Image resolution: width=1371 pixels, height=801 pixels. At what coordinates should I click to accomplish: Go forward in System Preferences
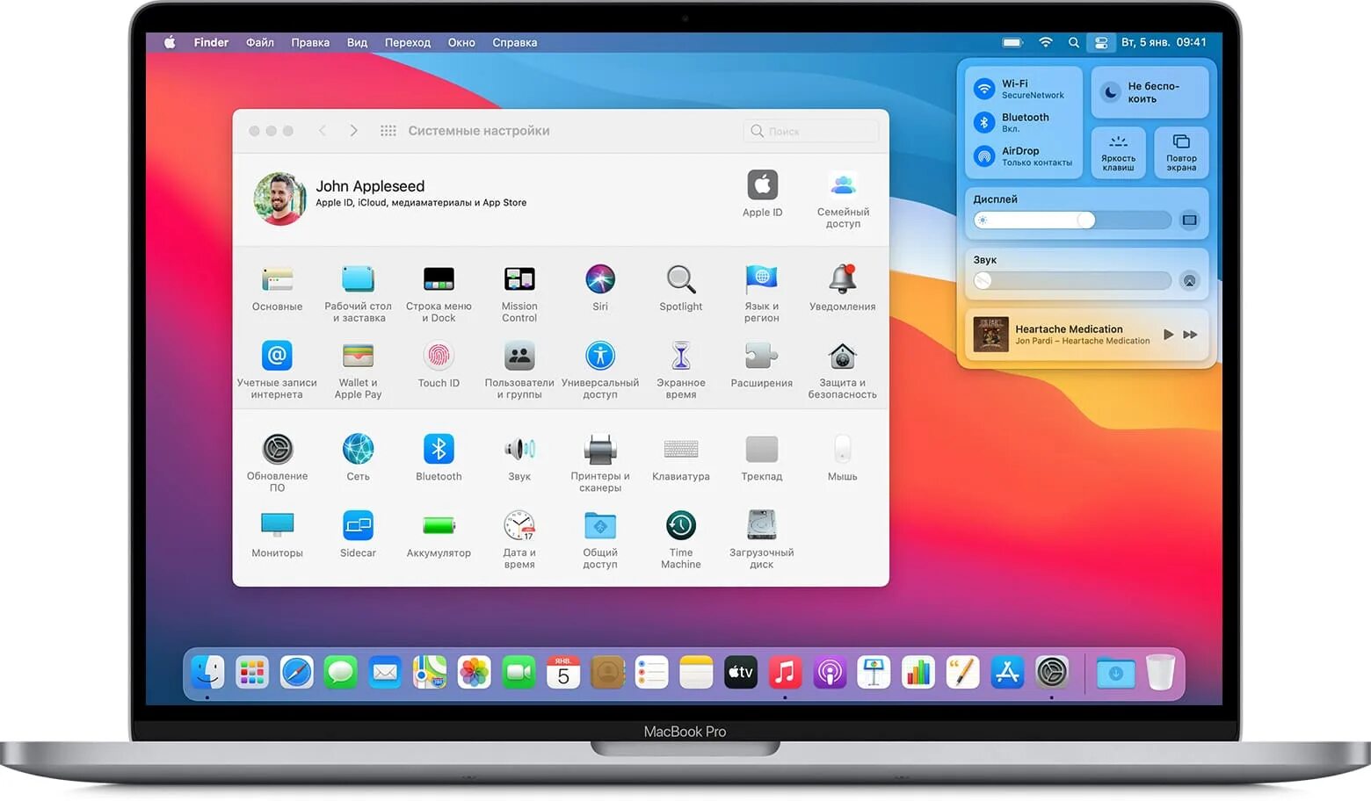click(x=353, y=131)
